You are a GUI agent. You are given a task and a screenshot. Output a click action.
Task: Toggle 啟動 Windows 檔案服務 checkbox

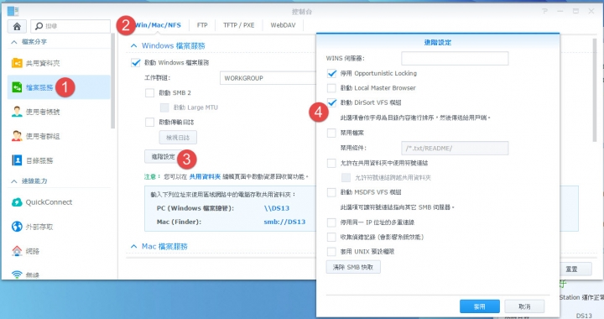coord(136,62)
